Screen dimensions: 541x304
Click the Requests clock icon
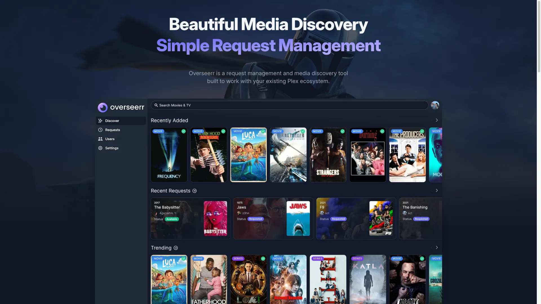[100, 130]
